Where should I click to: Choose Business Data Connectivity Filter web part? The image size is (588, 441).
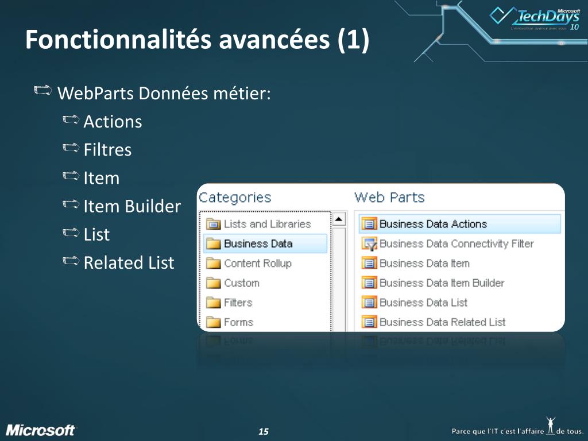point(460,243)
